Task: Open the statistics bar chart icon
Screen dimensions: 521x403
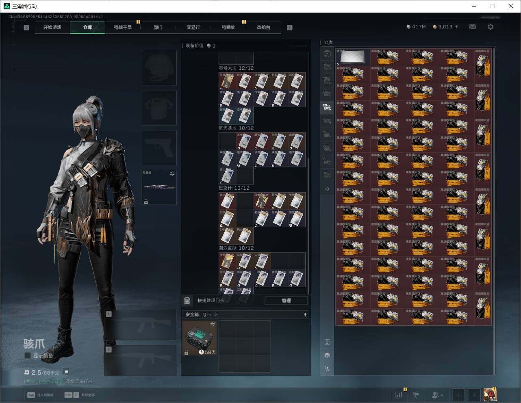Action: (399, 394)
